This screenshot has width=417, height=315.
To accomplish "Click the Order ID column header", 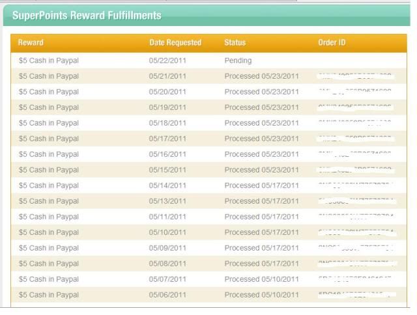I will click(332, 42).
